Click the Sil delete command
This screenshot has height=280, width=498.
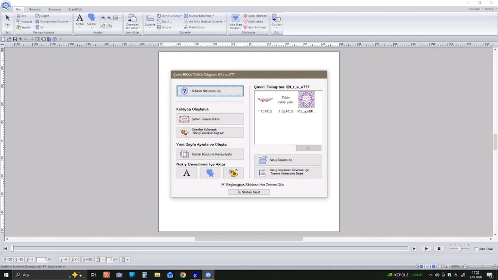point(40,27)
